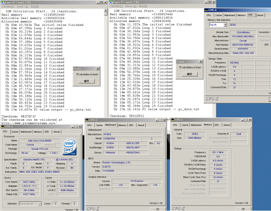The width and height of the screenshot is (271, 211).
Task: Select Mainboard tab in bottom-left CPU-Z window
Action: pyautogui.click(x=26, y=132)
